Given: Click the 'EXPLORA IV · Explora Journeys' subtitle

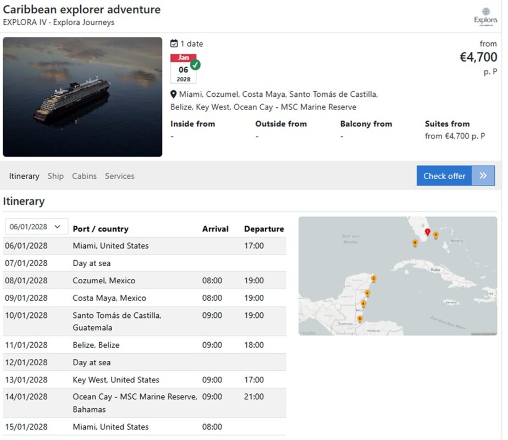Looking at the screenshot, I should tap(59, 23).
